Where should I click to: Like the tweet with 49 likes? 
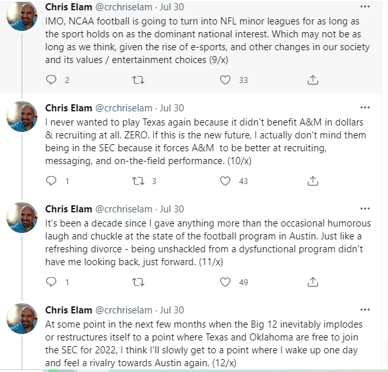[225, 282]
